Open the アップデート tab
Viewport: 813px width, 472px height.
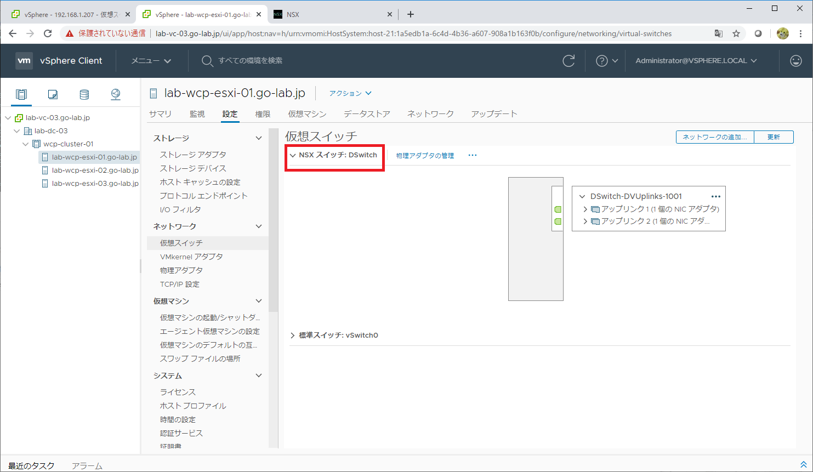[494, 114]
